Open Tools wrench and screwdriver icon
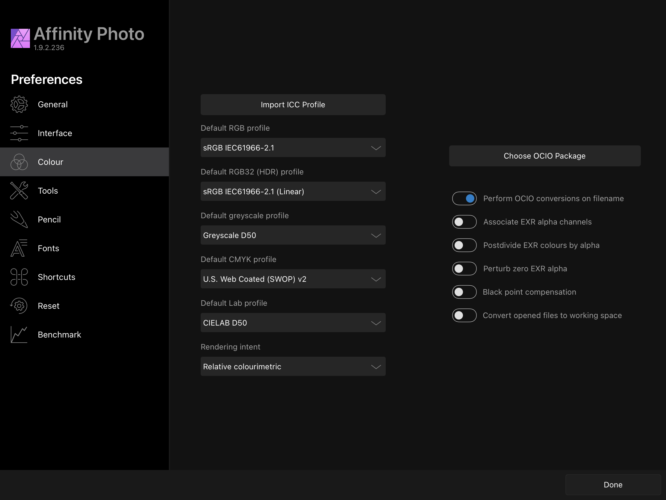666x500 pixels. pyautogui.click(x=19, y=190)
